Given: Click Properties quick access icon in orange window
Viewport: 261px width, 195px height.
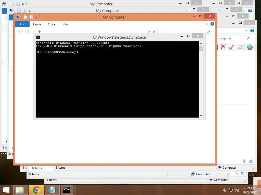Looking at the screenshot, I should point(26,17).
